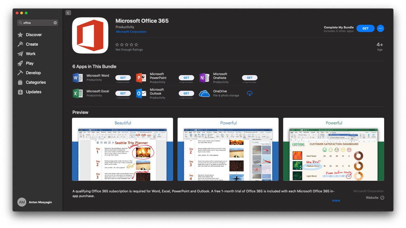Download OneDrive via the cloud download icon
Image resolution: width=406 pixels, height=228 pixels.
tap(250, 94)
